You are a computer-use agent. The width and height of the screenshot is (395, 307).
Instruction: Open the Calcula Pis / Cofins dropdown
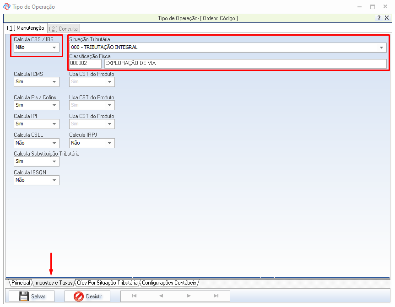coord(54,105)
